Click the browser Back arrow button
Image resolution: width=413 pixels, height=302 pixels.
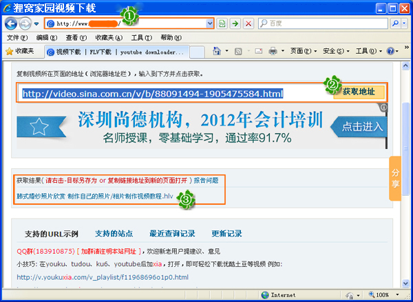tap(11, 23)
